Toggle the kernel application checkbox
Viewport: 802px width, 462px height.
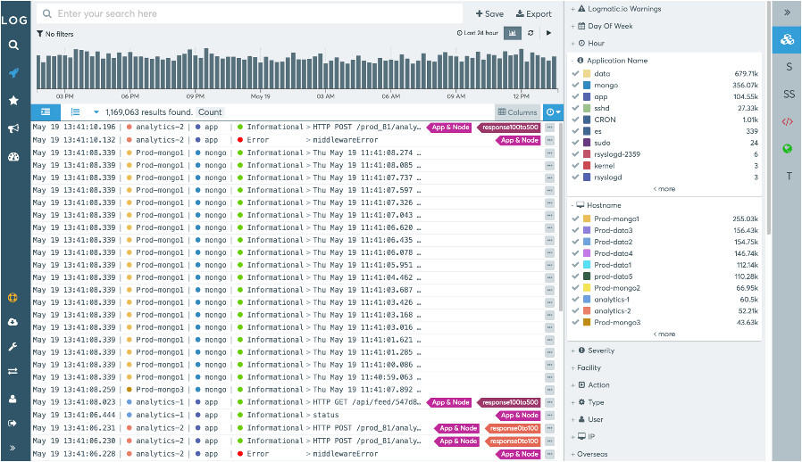pos(575,166)
